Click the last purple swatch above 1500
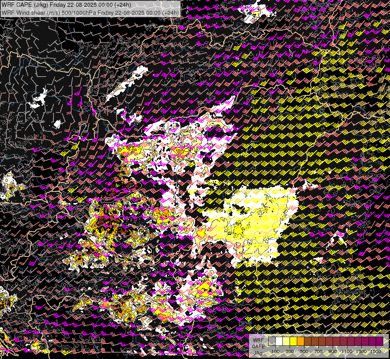The width and height of the screenshot is (390, 359). coord(379,341)
